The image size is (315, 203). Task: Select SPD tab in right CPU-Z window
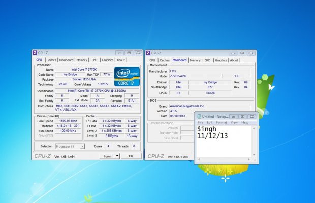pyautogui.click(x=208, y=60)
